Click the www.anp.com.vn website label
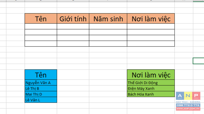Screen dimensions: 204x114 click(x=188, y=109)
